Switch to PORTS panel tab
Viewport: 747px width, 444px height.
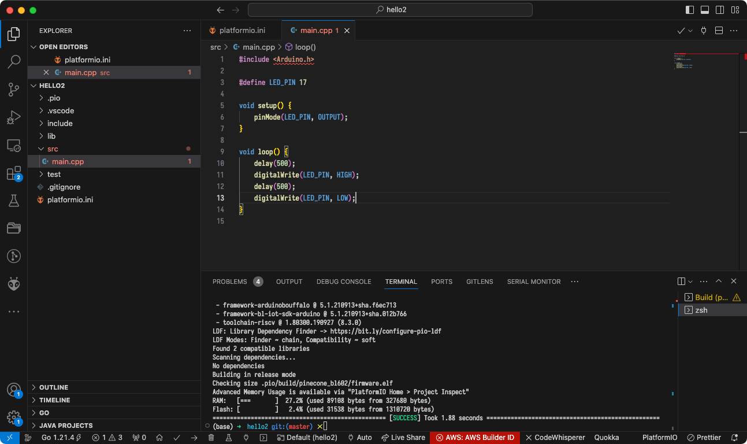[x=442, y=282]
